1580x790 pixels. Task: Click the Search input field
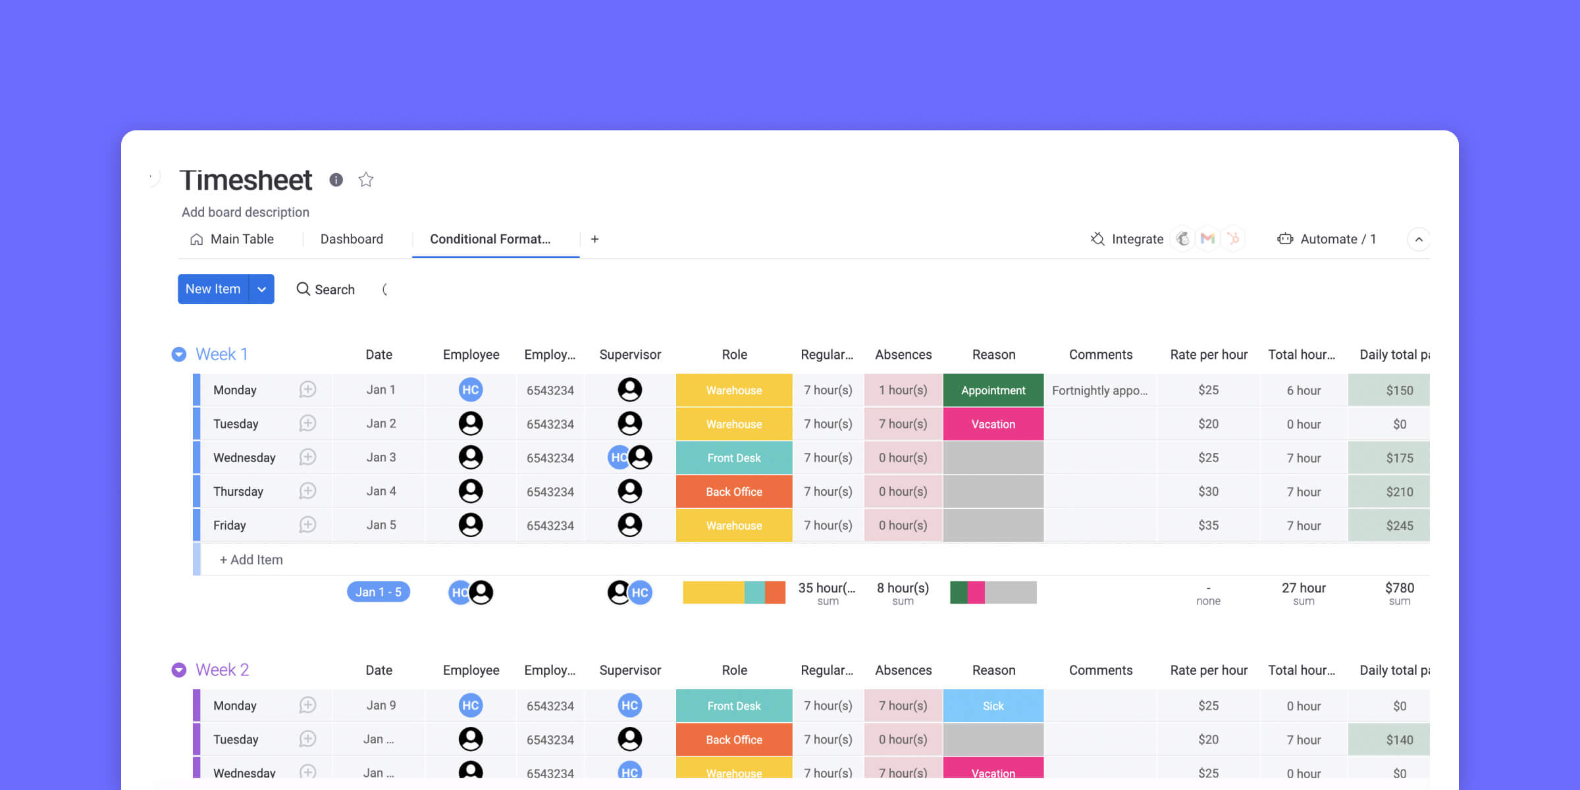click(x=334, y=289)
